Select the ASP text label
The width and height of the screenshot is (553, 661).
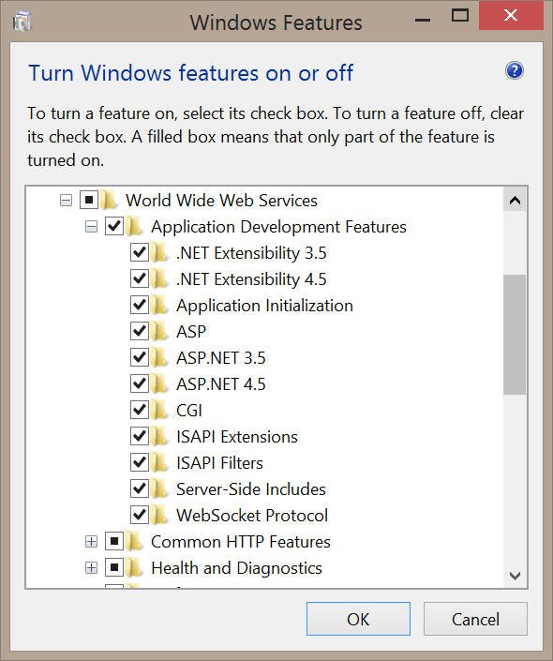191,332
